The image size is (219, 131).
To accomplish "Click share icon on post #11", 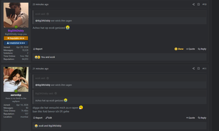I will tap(194, 69).
